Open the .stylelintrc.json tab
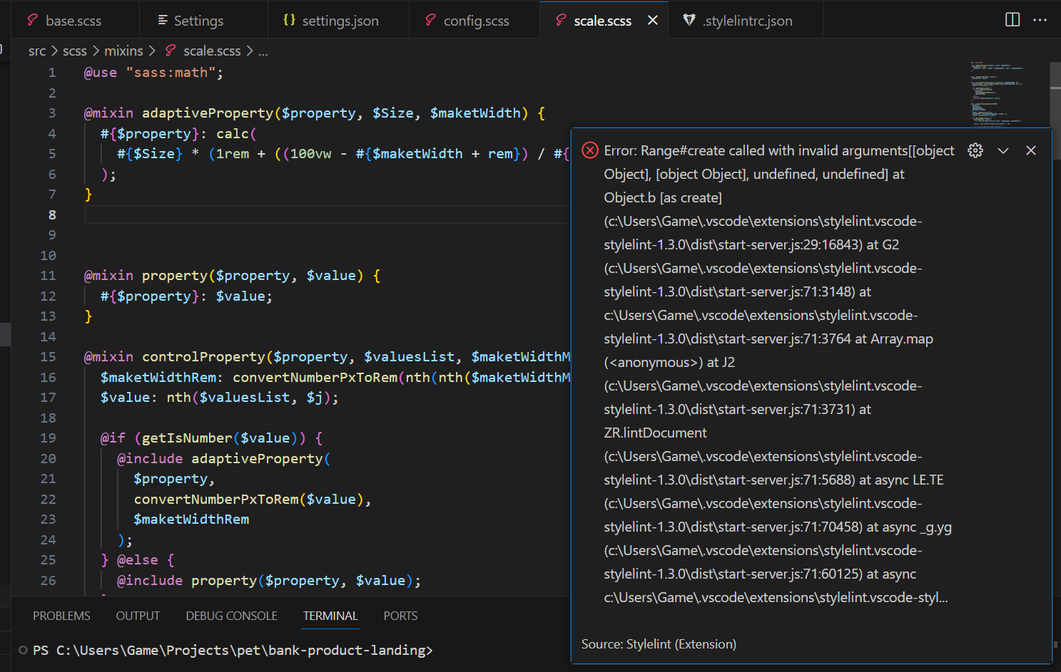This screenshot has height=672, width=1061. click(746, 21)
